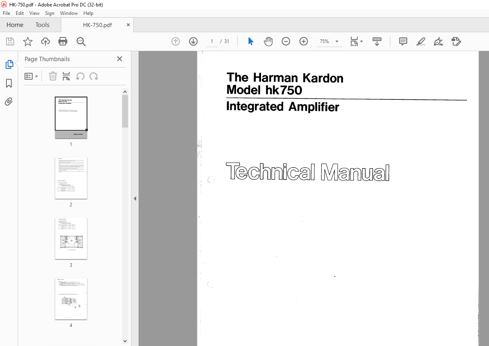Image resolution: width=489 pixels, height=346 pixels.
Task: Select the arrow selection tool
Action: [x=251, y=41]
